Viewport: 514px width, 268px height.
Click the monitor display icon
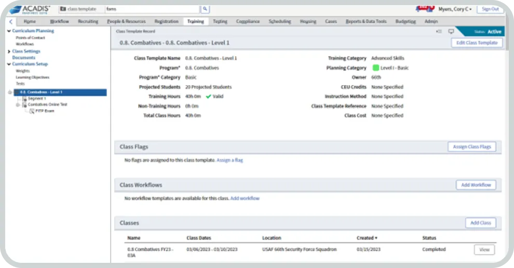pyautogui.click(x=451, y=32)
